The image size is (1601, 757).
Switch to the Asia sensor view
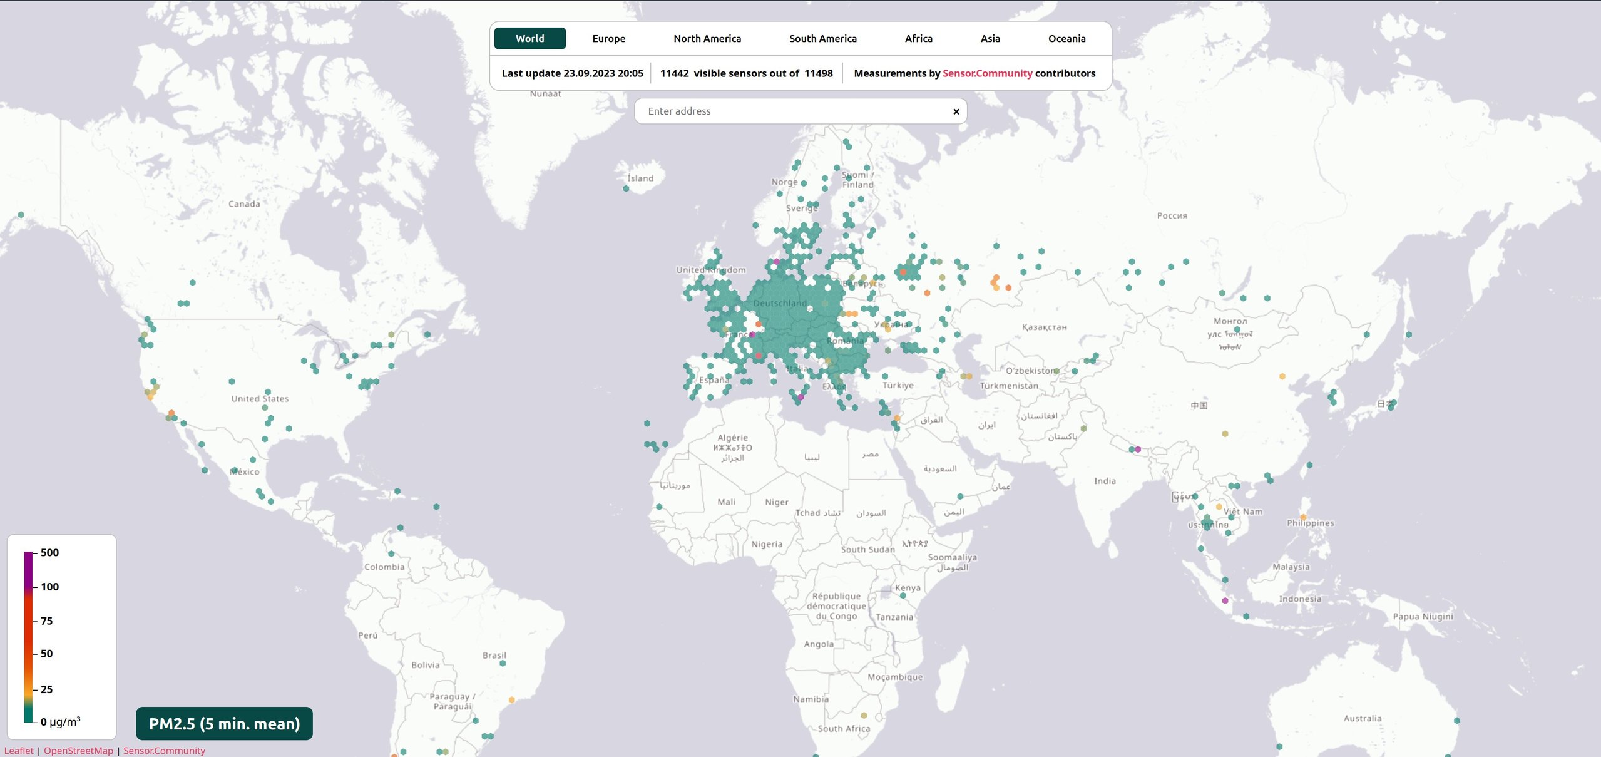[x=990, y=38]
